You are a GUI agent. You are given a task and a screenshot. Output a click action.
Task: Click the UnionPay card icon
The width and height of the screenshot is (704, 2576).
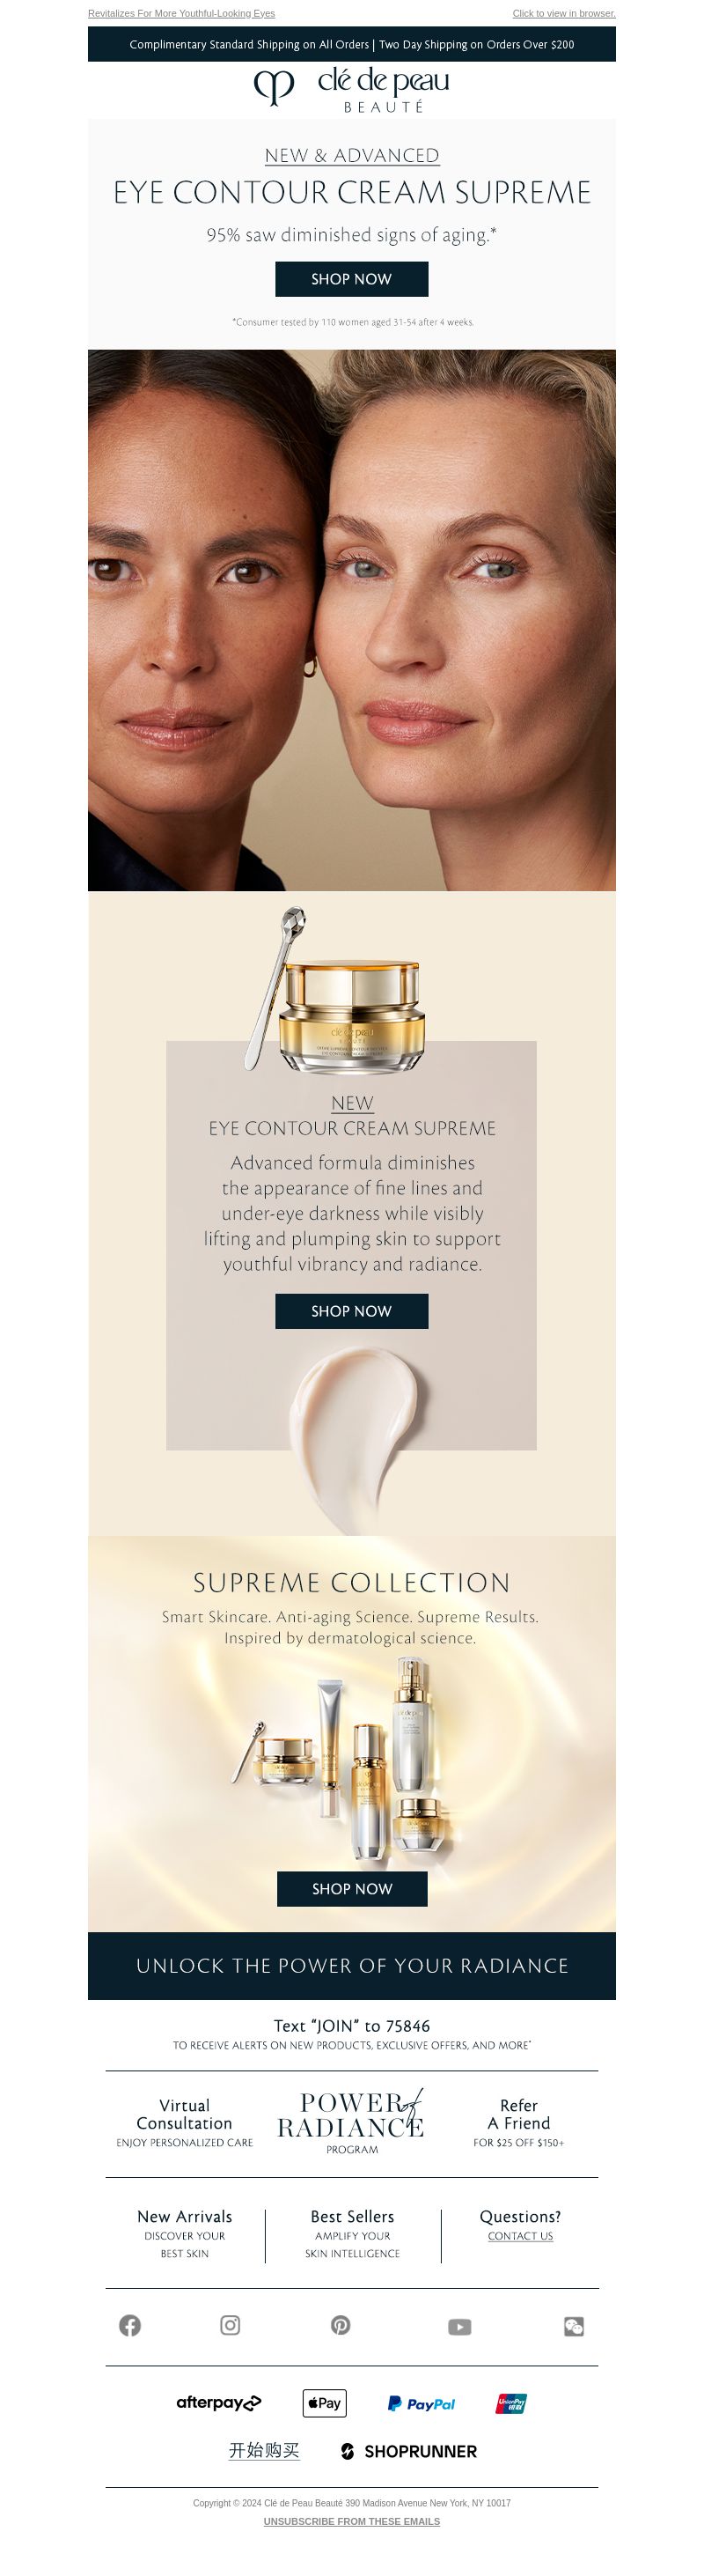point(511,2403)
